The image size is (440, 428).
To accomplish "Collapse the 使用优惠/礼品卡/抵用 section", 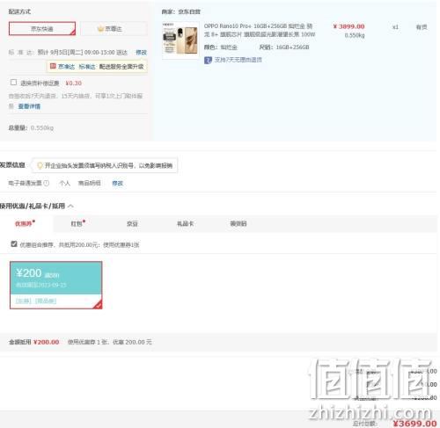I will tap(70, 207).
